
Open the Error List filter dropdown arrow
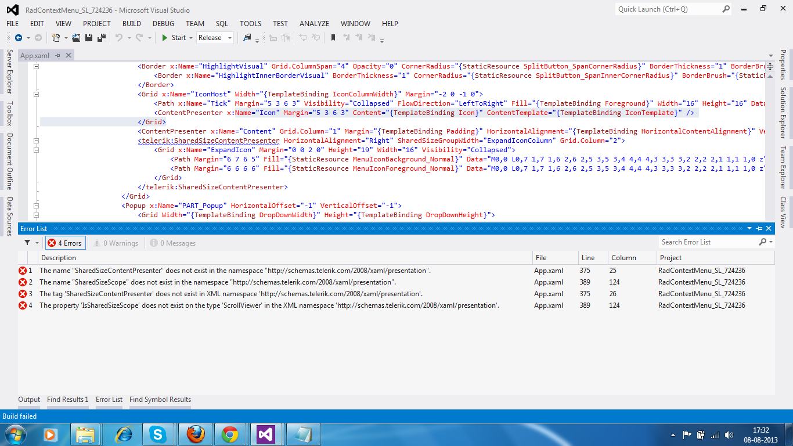click(x=37, y=243)
